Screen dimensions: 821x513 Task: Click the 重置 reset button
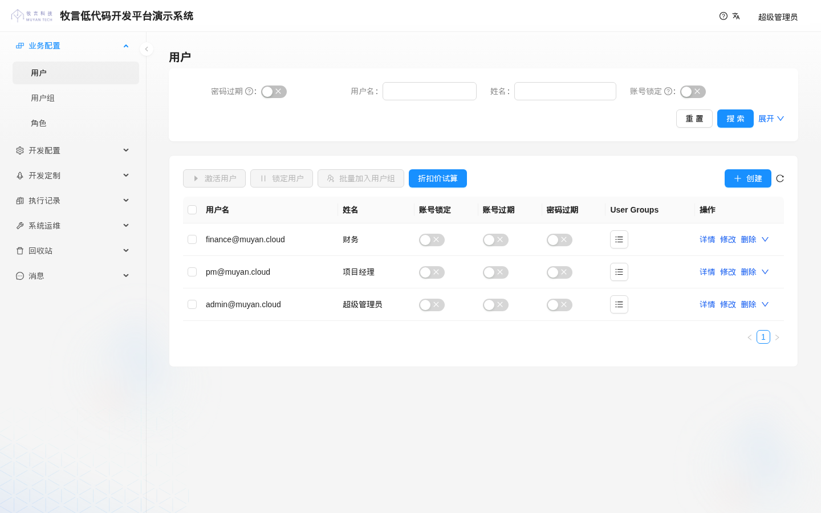click(694, 119)
